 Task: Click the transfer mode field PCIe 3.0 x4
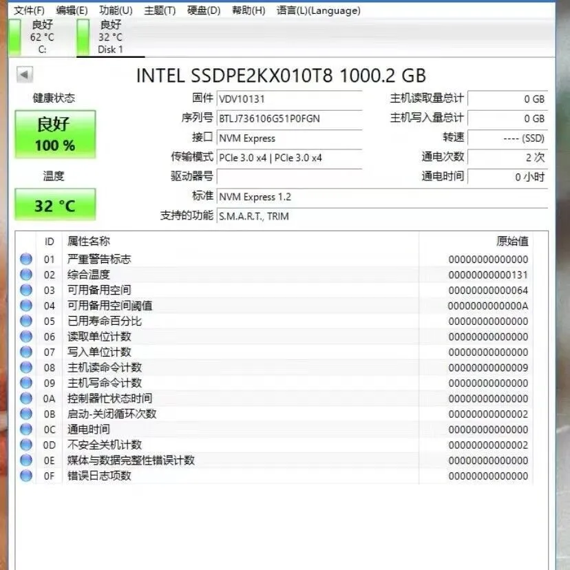tap(289, 158)
